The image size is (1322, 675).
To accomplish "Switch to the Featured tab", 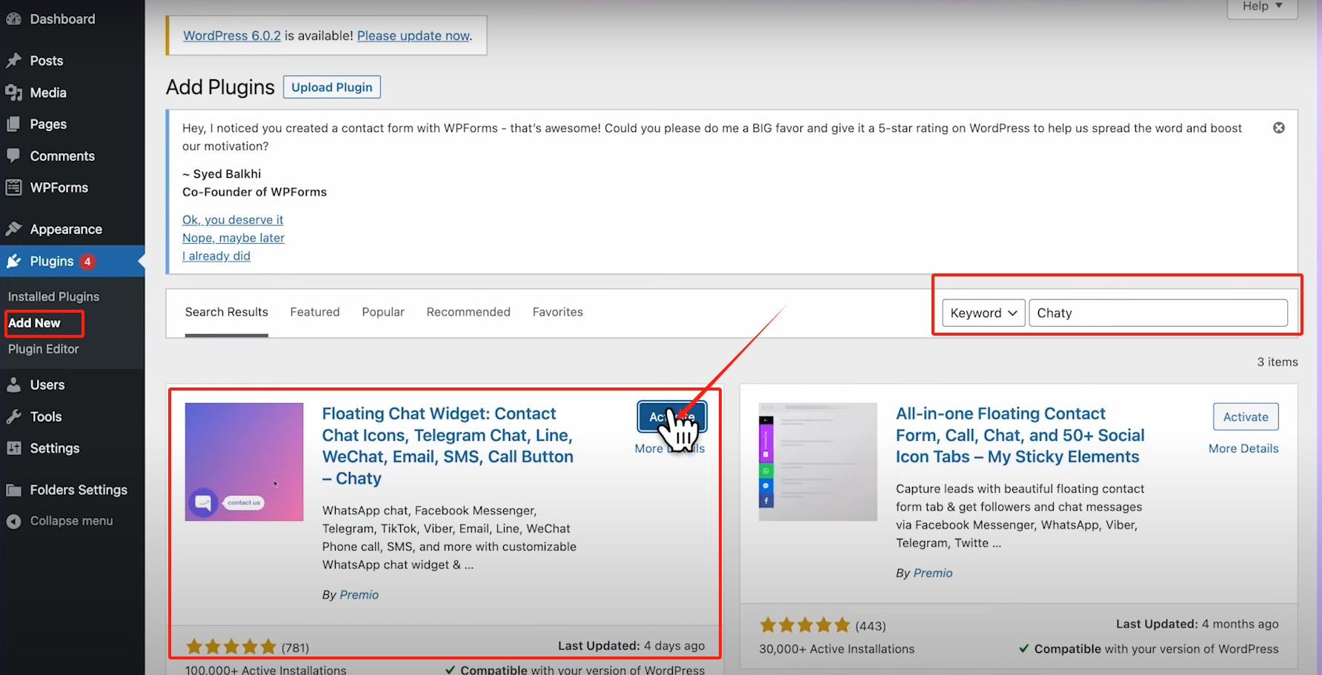I will [314, 312].
